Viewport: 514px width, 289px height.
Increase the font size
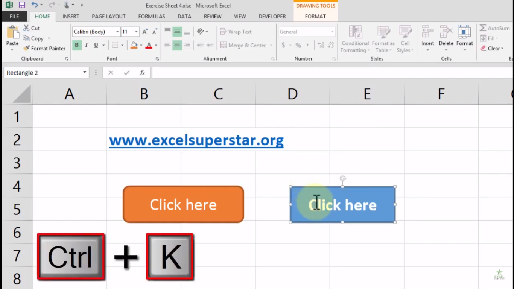tap(145, 32)
